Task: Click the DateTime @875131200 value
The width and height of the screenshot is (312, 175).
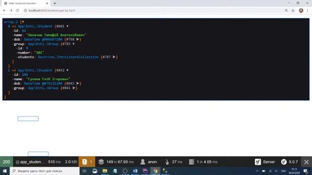Action: tap(43, 83)
